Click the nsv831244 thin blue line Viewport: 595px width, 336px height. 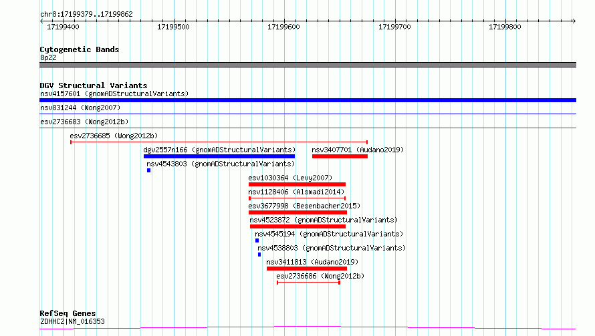(308, 114)
